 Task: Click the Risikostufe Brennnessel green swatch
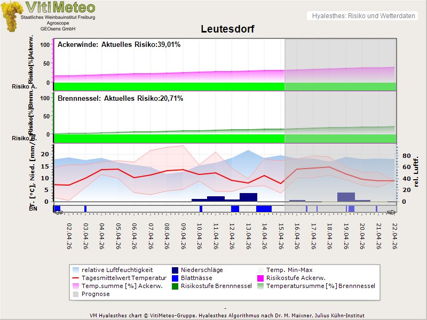pos(175,286)
